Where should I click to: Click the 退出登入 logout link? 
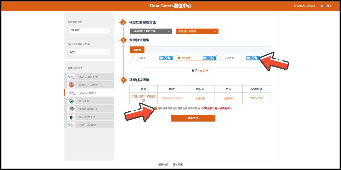point(326,6)
